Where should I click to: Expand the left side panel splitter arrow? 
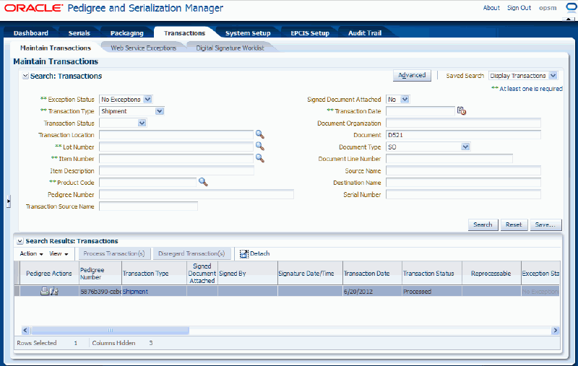click(x=9, y=201)
